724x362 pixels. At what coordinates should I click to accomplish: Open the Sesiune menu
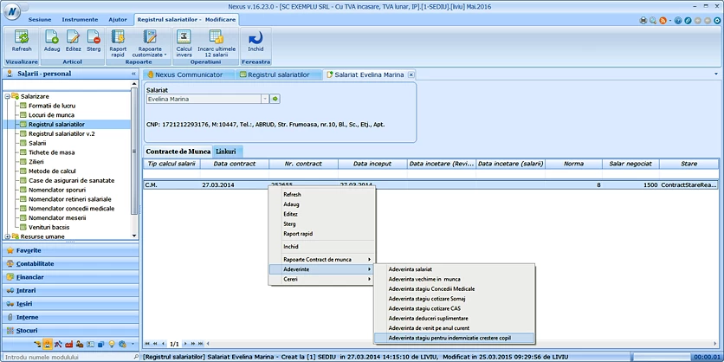click(x=40, y=19)
